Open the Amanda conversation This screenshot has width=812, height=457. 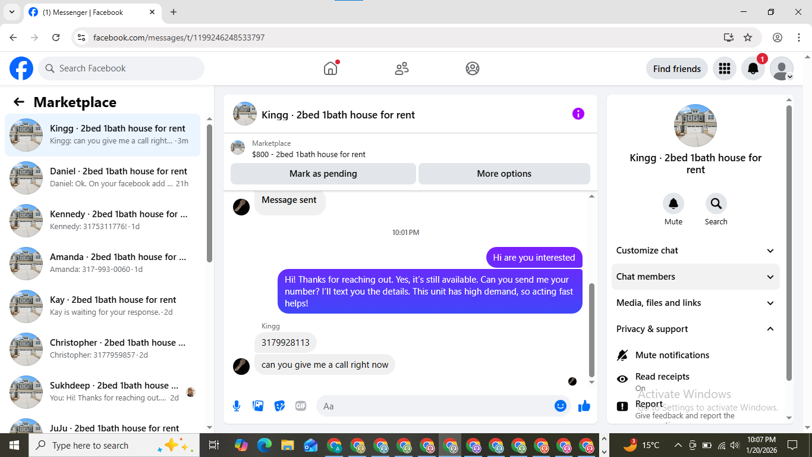(x=102, y=264)
